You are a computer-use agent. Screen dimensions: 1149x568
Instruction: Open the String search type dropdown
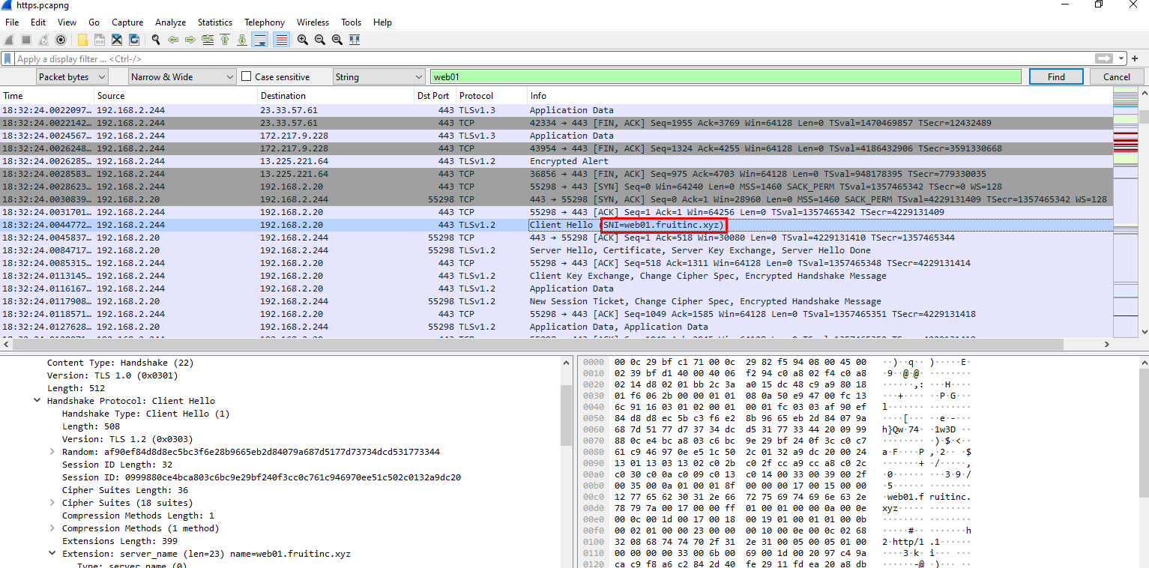pyautogui.click(x=379, y=76)
